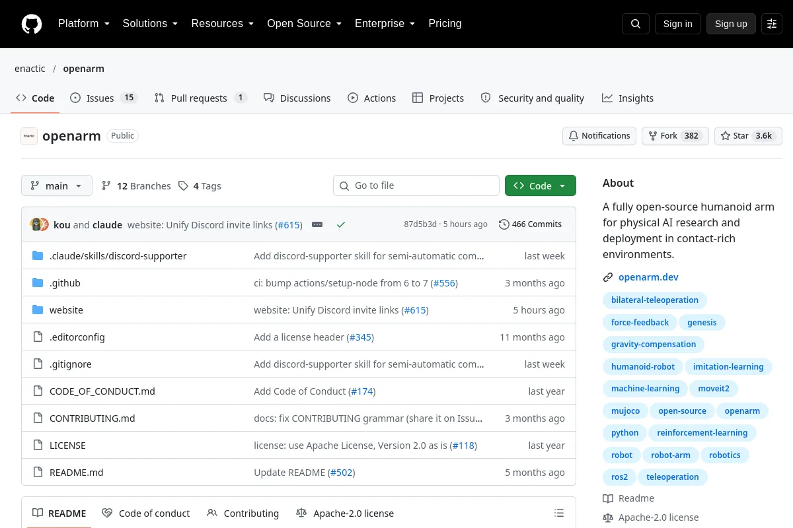View the 12 Branches link
The height and width of the screenshot is (528, 793).
pyautogui.click(x=136, y=186)
